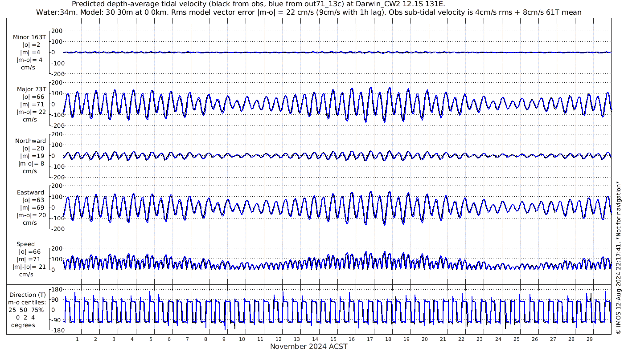Click the '0 2 4' centile values
Viewport: 624px width, 356px height.
pyautogui.click(x=25, y=317)
